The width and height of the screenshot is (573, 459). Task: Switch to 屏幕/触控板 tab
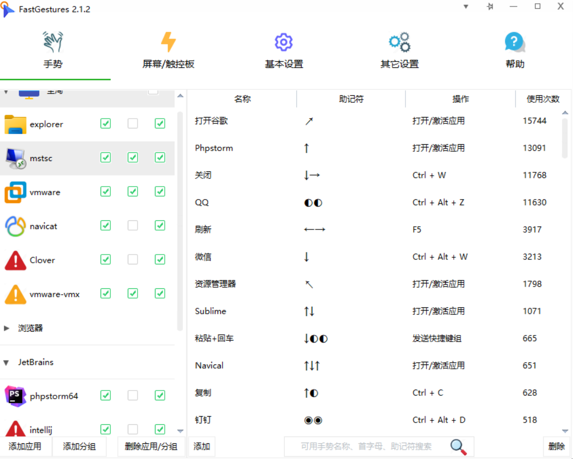tap(169, 51)
